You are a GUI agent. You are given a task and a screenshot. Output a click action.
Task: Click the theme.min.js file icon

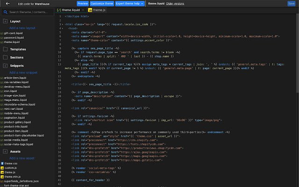[2, 177]
